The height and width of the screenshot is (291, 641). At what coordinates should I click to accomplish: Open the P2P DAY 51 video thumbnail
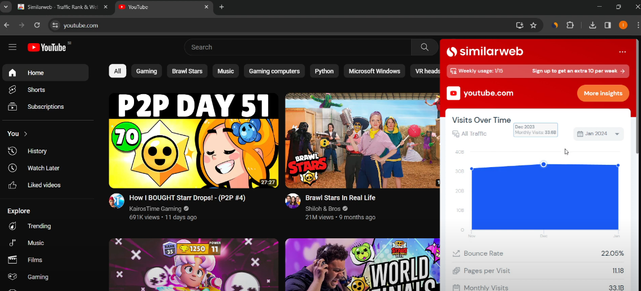pos(193,141)
